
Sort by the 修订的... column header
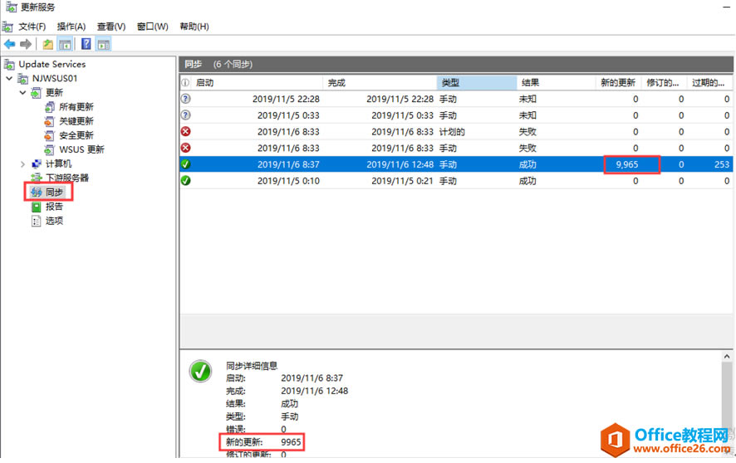click(664, 83)
